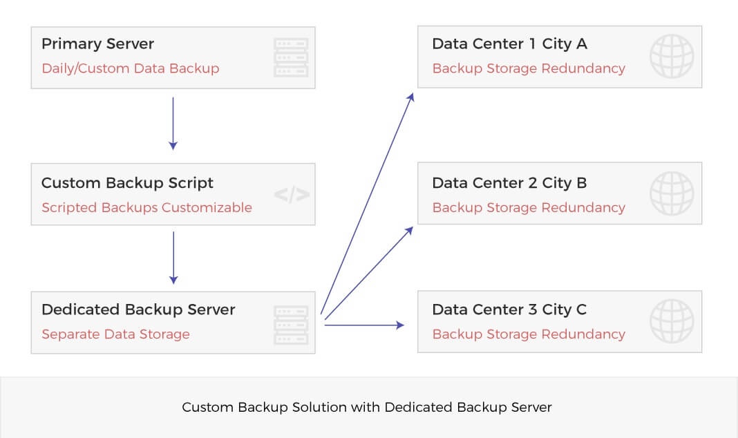This screenshot has width=738, height=438.
Task: Click the Data Center 2 globe icon
Action: coord(672,193)
